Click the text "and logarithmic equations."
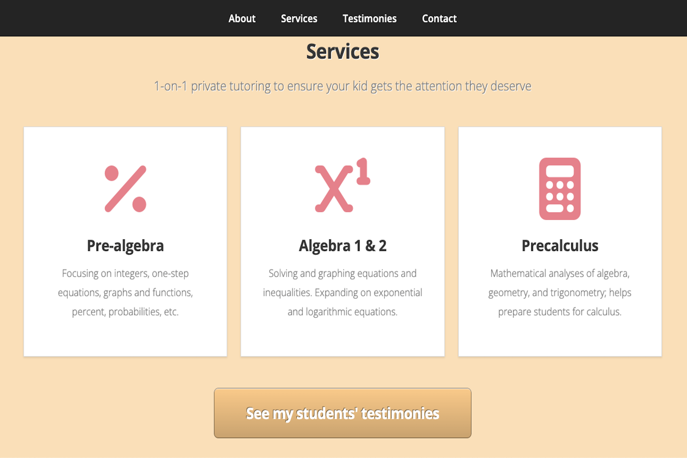687x458 pixels. [343, 312]
